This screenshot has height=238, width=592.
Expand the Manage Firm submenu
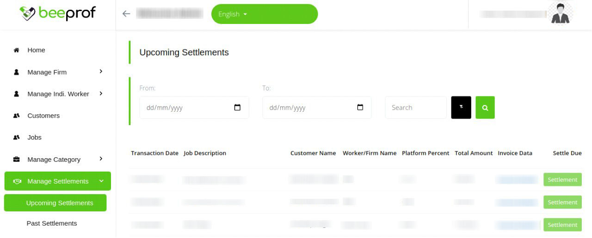click(101, 71)
